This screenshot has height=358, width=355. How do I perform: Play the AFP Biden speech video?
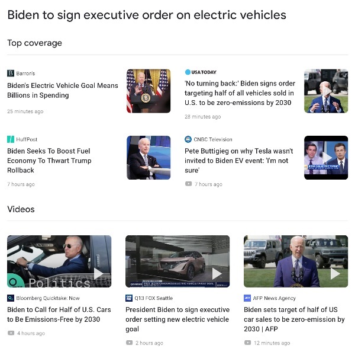(296, 261)
